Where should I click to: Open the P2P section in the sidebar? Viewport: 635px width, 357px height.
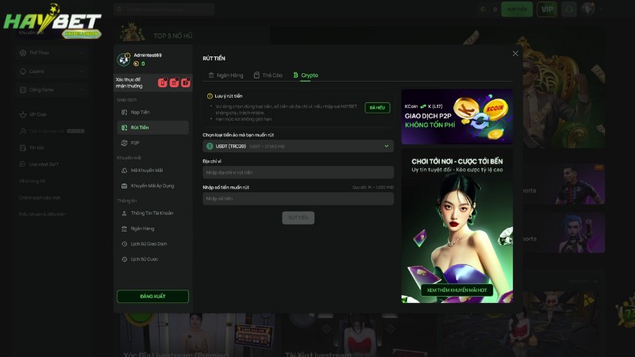pyautogui.click(x=135, y=143)
